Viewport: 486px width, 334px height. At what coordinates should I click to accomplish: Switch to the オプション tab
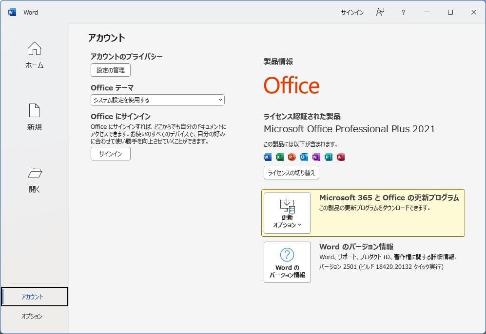point(34,316)
